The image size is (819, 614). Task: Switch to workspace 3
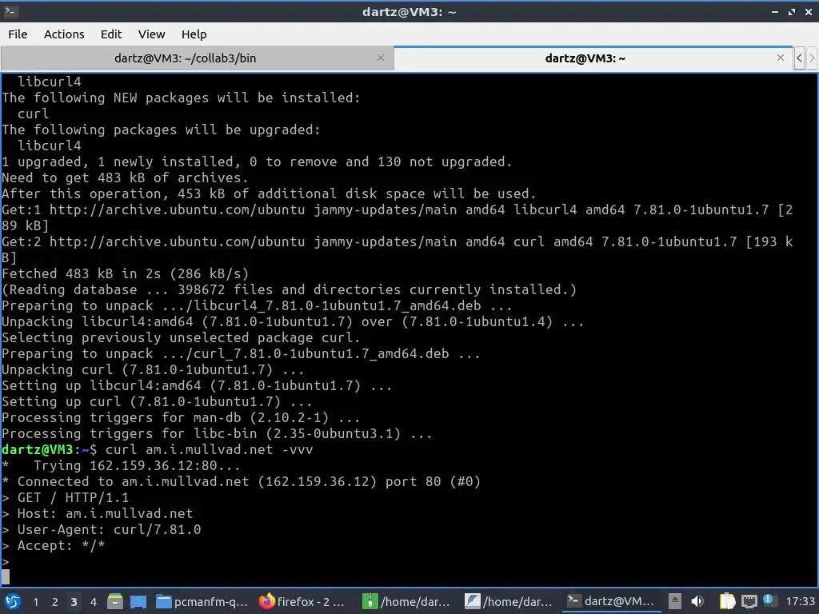point(74,602)
